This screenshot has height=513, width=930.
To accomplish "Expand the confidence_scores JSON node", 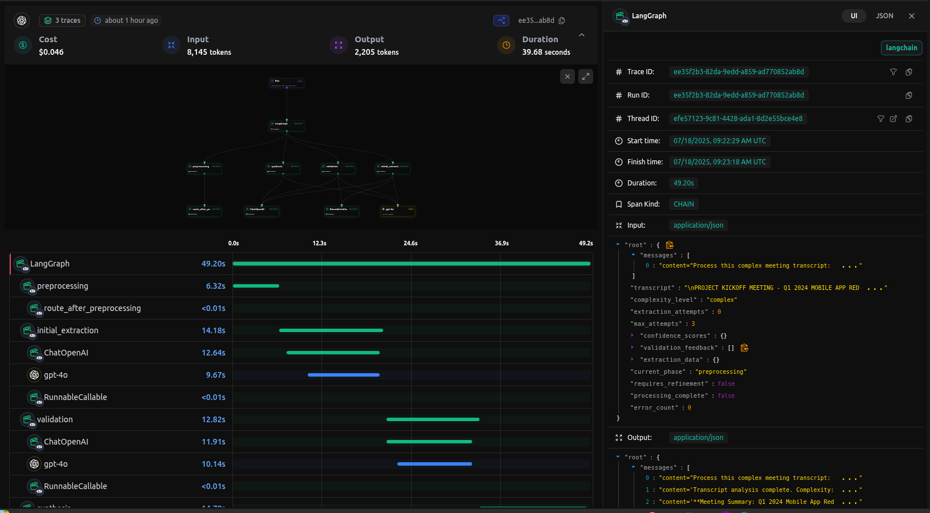I will (633, 336).
